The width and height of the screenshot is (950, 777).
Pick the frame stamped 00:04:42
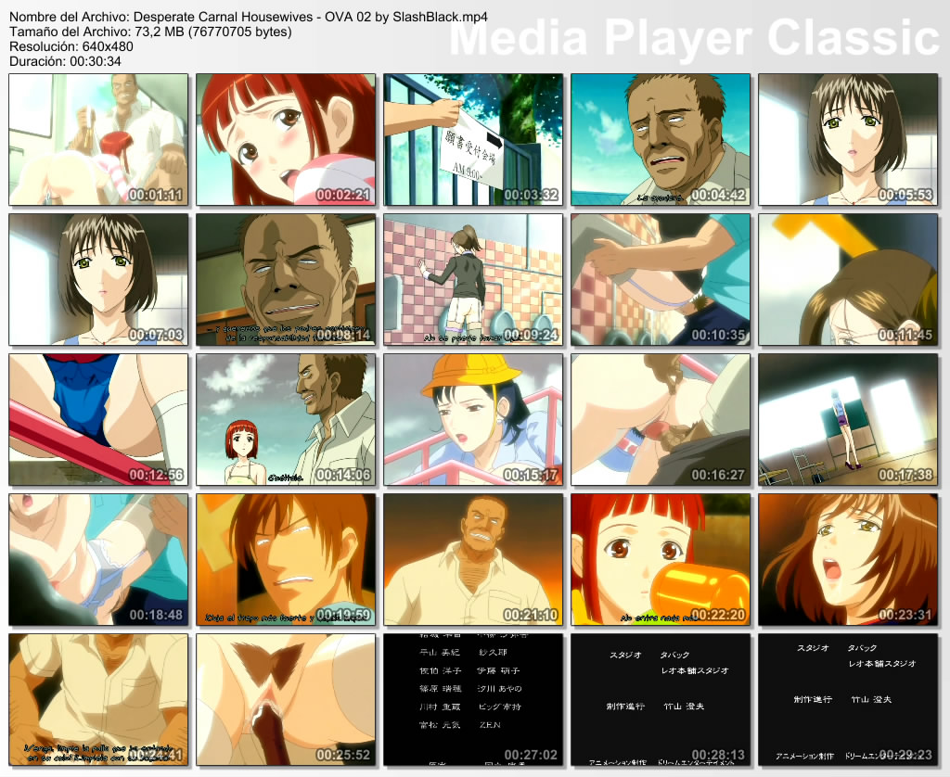[661, 140]
